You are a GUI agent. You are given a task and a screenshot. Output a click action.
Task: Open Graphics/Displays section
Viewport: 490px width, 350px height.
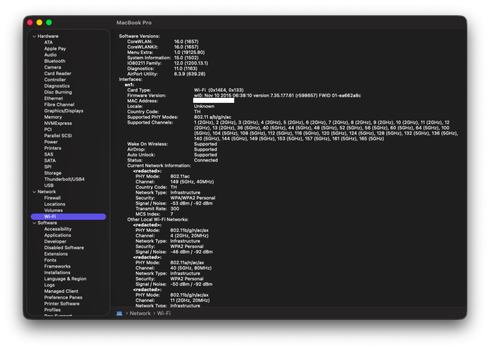click(x=64, y=111)
